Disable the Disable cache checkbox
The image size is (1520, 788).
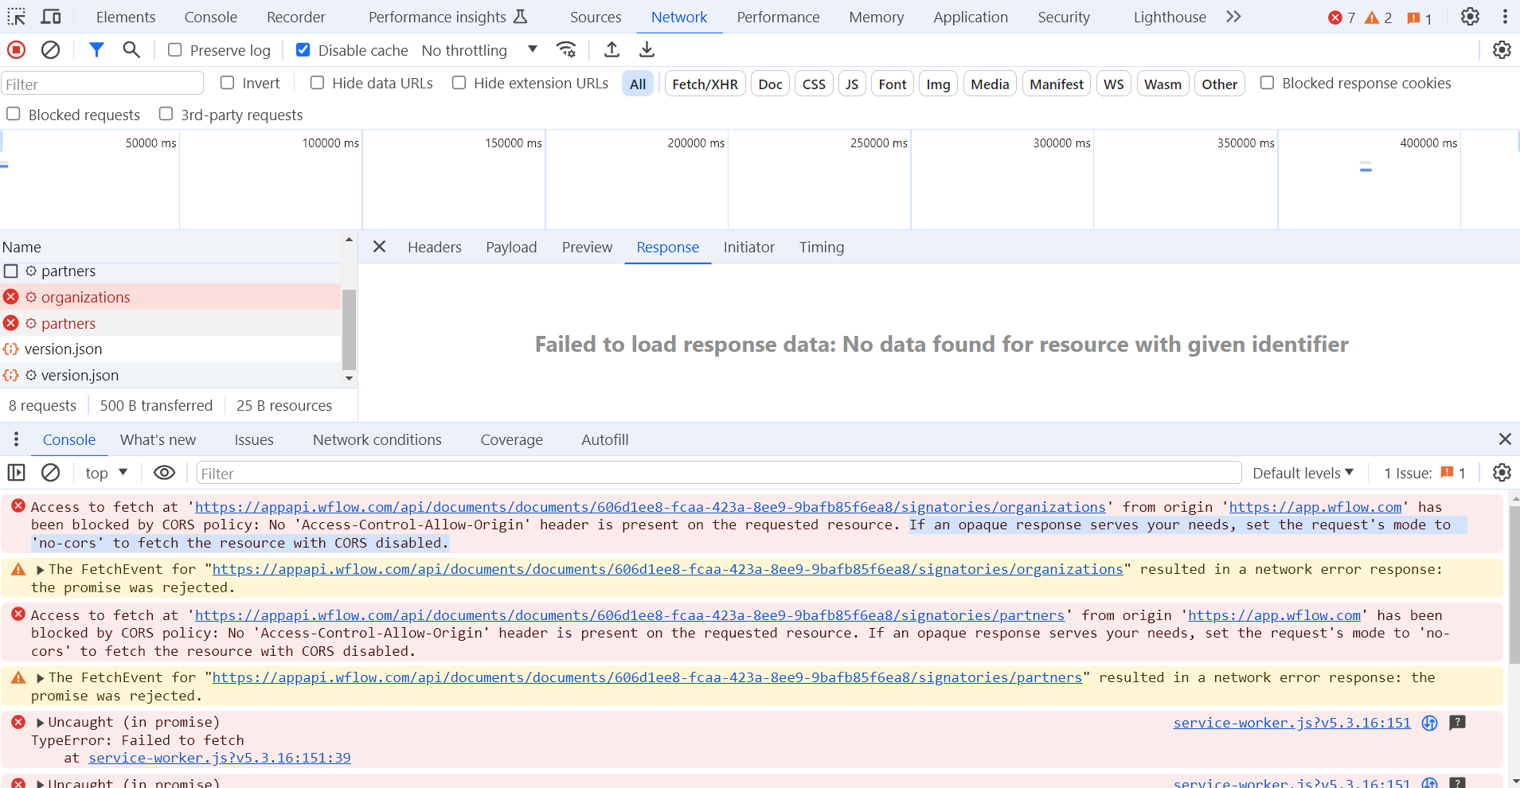303,49
